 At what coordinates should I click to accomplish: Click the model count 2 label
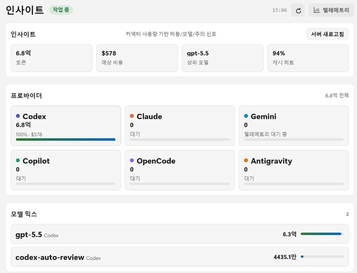pos(347,214)
